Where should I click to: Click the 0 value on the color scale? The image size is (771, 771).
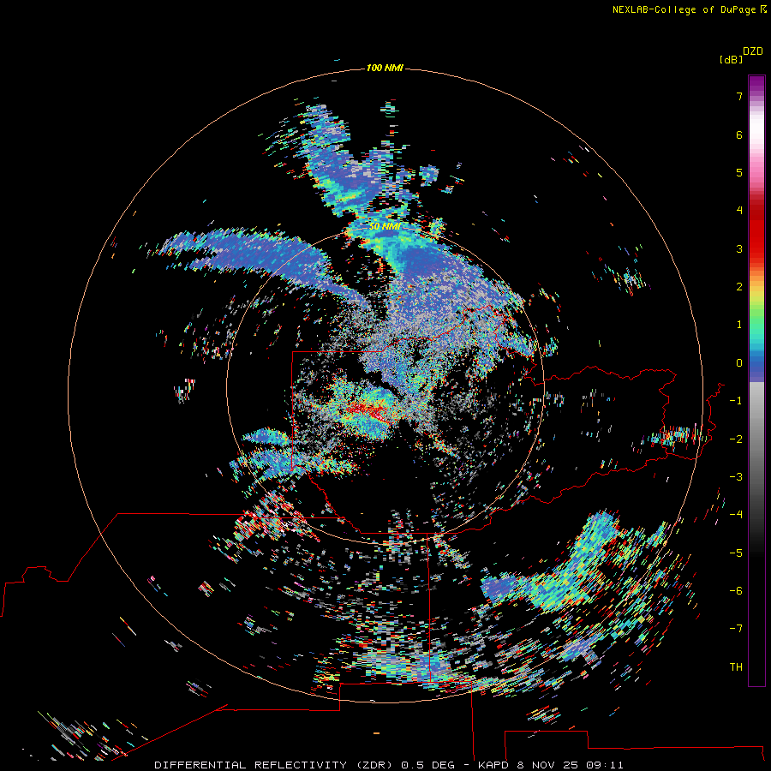click(x=739, y=363)
